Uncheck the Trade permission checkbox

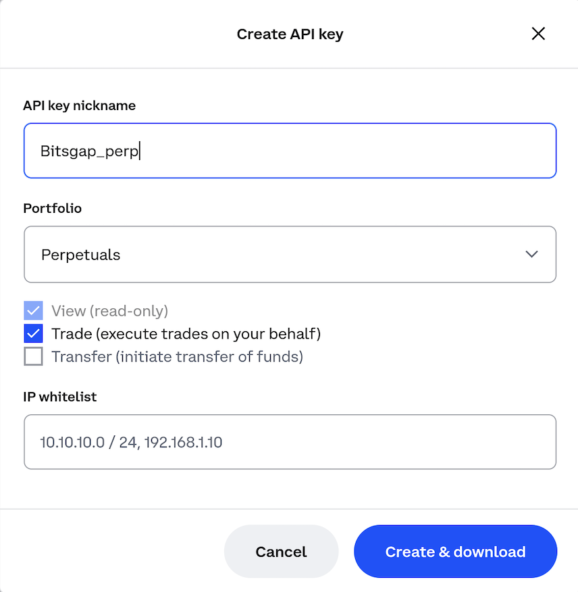point(33,333)
